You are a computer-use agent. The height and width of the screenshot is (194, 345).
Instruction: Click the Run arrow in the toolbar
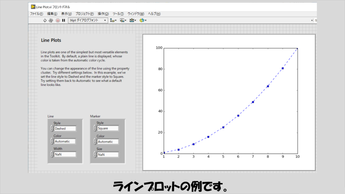(x=45, y=21)
